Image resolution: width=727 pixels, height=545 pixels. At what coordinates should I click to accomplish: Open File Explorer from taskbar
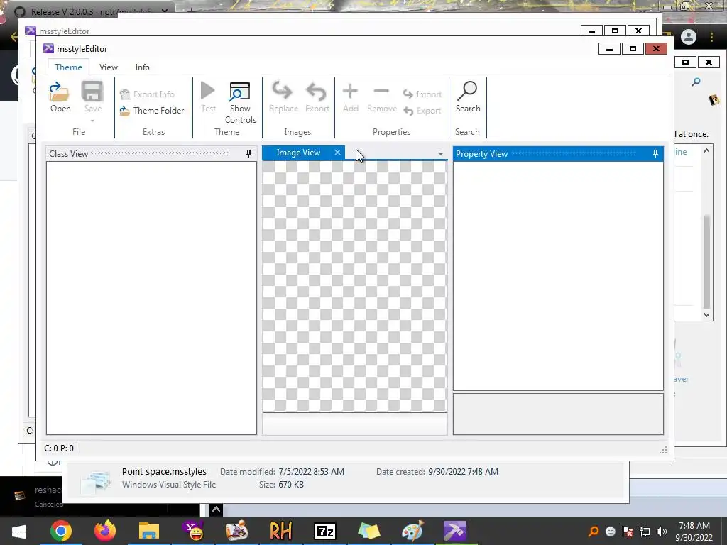click(149, 531)
